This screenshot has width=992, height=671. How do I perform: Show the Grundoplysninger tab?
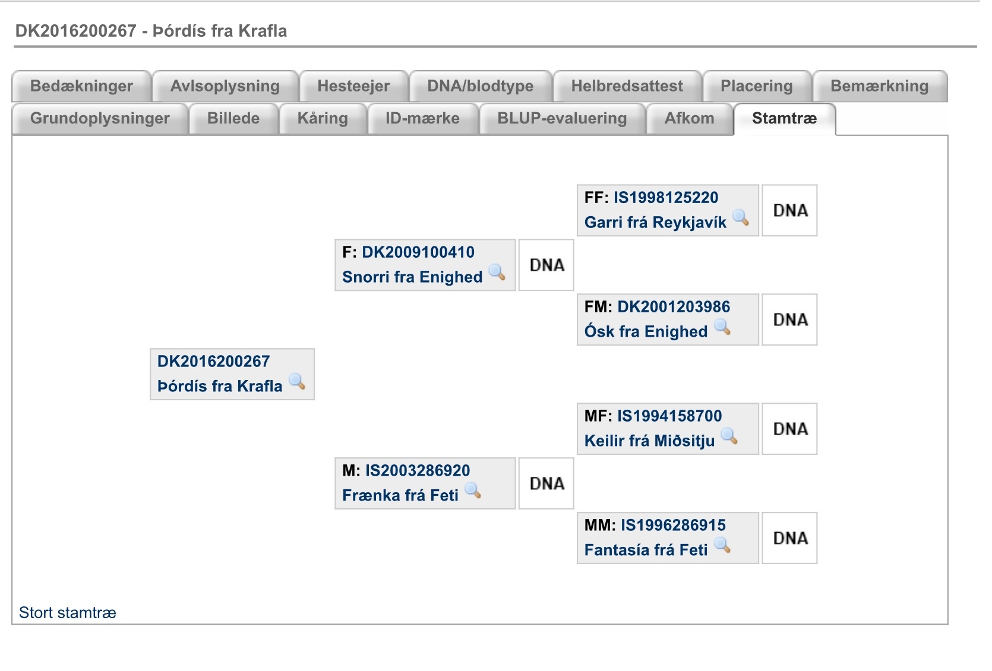pos(100,118)
